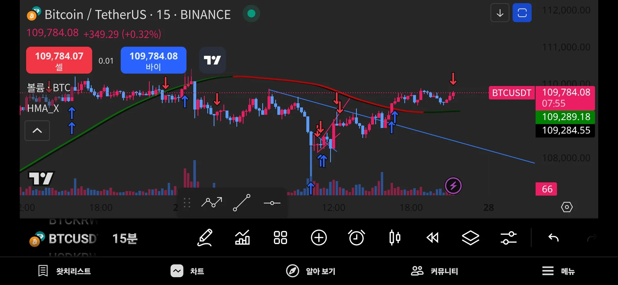
Task: Switch to the 왓치리스트 tab
Action: [x=64, y=271]
